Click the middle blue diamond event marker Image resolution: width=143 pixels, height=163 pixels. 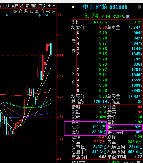39,15
